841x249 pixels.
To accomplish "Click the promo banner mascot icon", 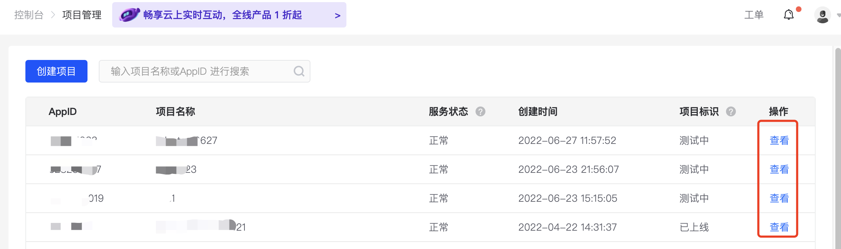I will pyautogui.click(x=129, y=15).
